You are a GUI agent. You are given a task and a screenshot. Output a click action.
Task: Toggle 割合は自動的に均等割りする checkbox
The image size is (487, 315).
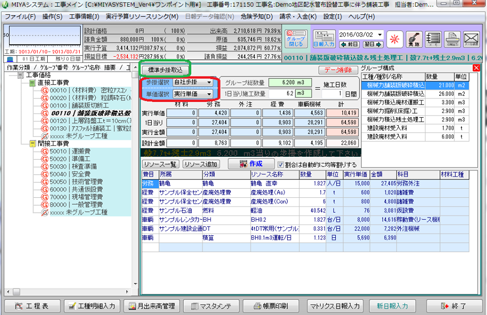pyautogui.click(x=281, y=165)
